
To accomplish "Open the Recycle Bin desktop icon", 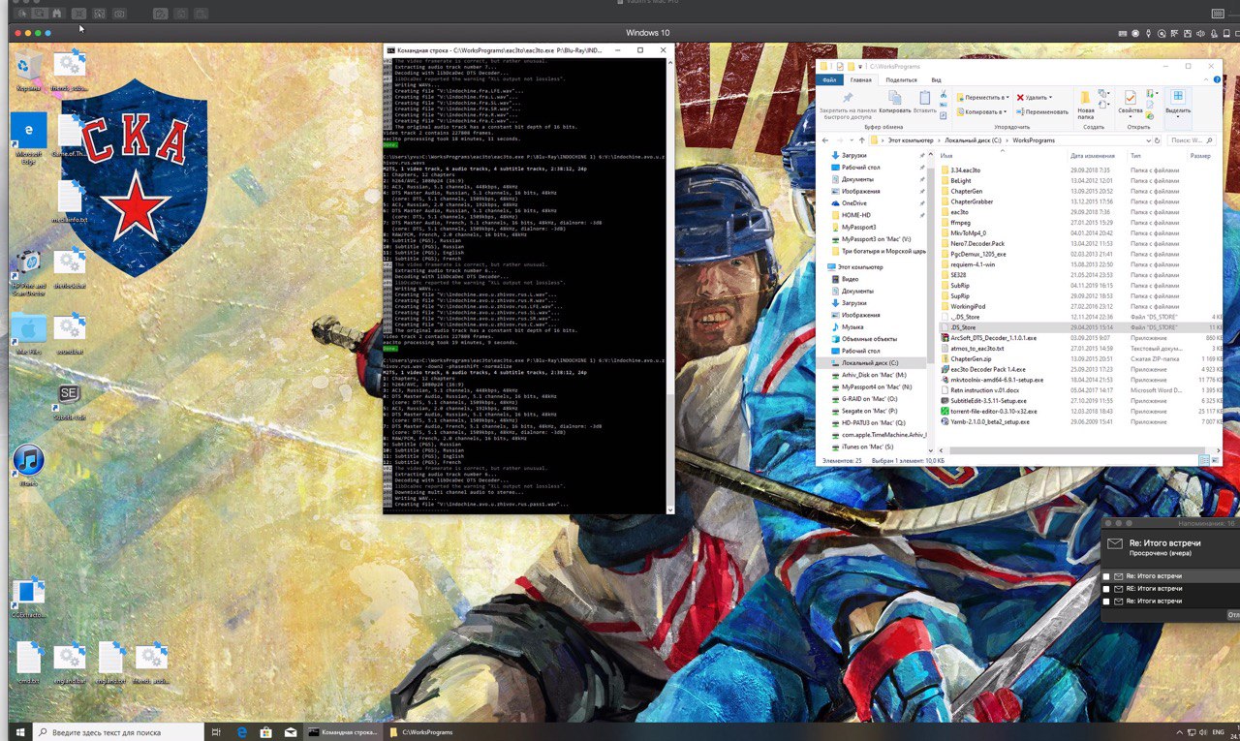I will [x=28, y=71].
